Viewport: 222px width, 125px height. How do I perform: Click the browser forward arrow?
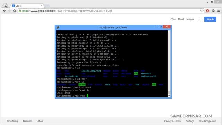pos(9,11)
